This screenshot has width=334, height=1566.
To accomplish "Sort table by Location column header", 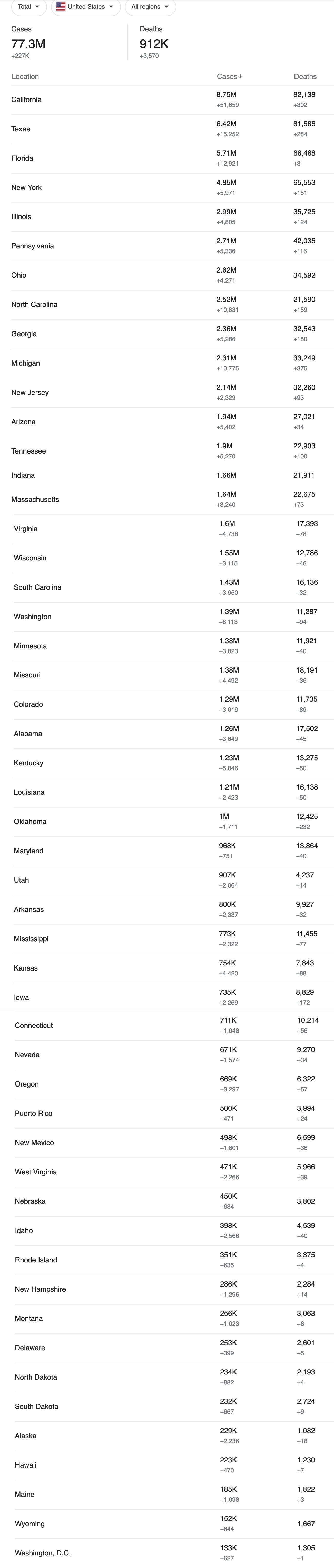I will [x=25, y=77].
